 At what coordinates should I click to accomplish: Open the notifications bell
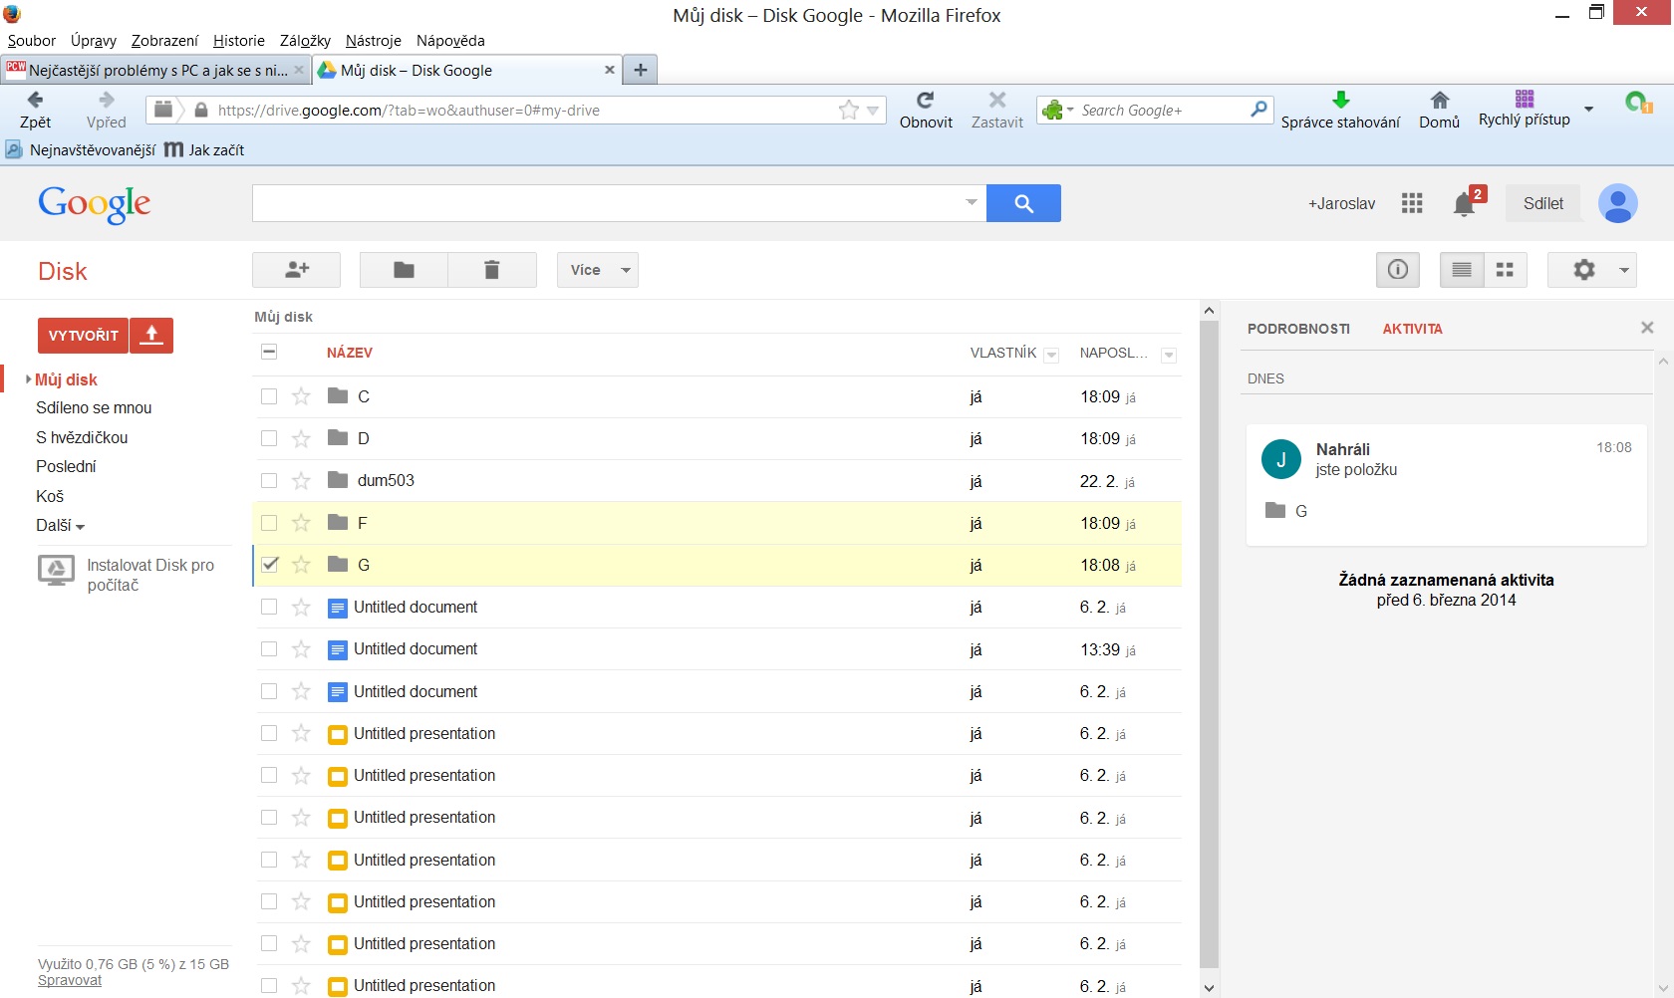pos(1464,204)
